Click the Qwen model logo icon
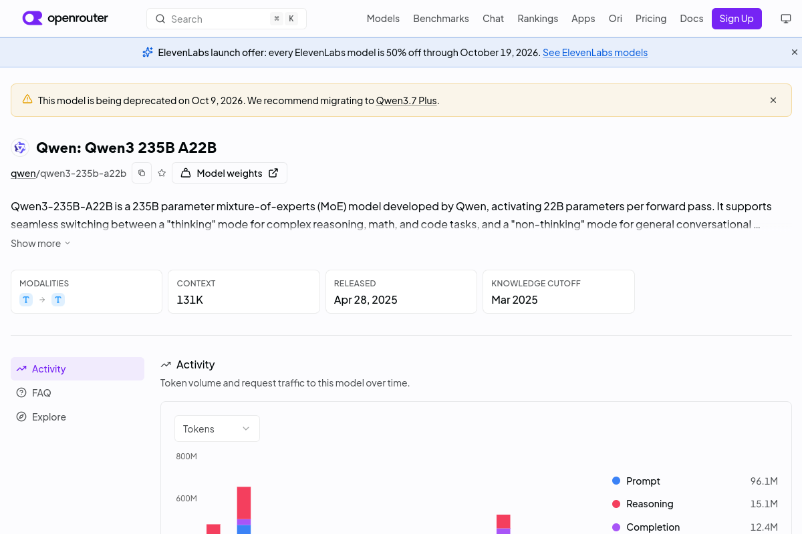Viewport: 802px width, 534px height. pos(20,148)
